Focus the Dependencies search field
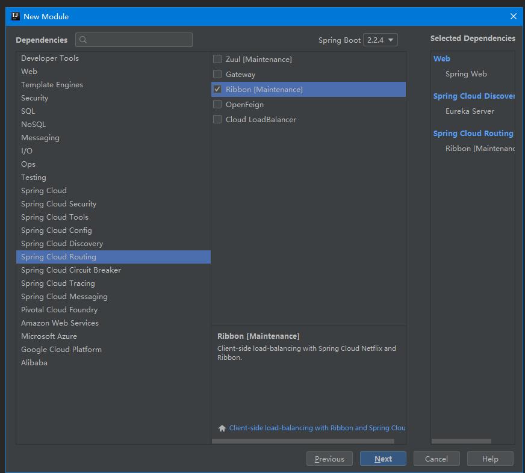This screenshot has width=525, height=473. pyautogui.click(x=134, y=40)
